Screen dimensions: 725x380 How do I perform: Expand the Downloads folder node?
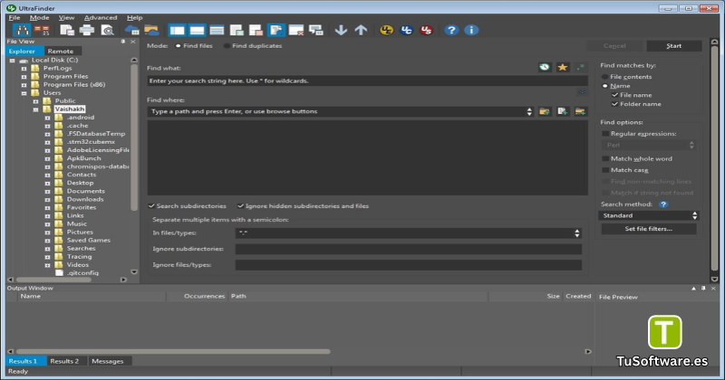(47, 199)
